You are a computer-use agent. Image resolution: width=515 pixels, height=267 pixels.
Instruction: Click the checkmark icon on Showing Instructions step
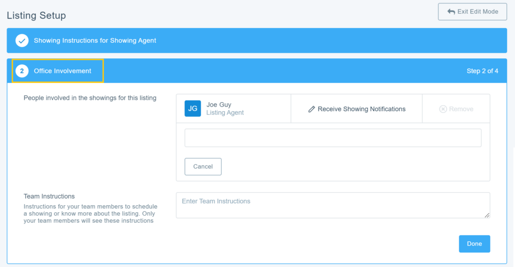pos(22,41)
